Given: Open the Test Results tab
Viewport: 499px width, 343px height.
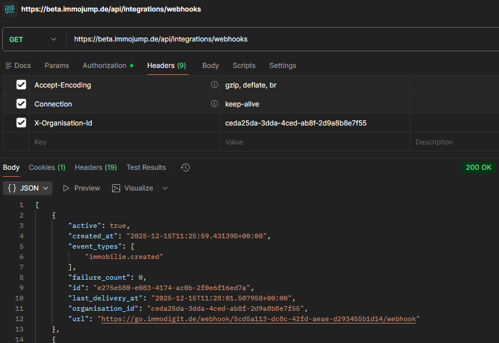Looking at the screenshot, I should [146, 167].
